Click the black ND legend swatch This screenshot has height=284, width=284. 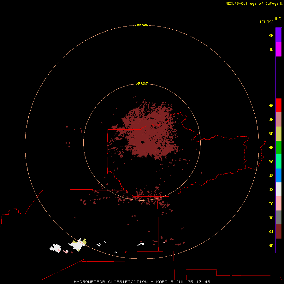point(279,246)
